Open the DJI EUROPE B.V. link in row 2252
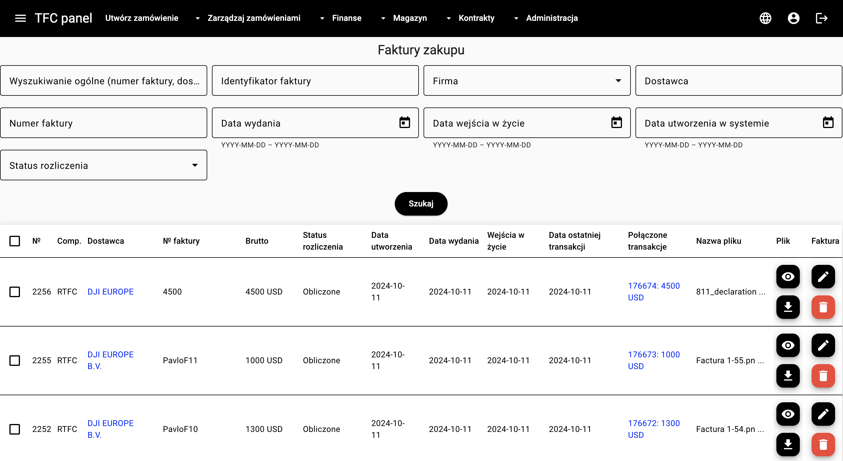This screenshot has width=843, height=461. click(110, 429)
